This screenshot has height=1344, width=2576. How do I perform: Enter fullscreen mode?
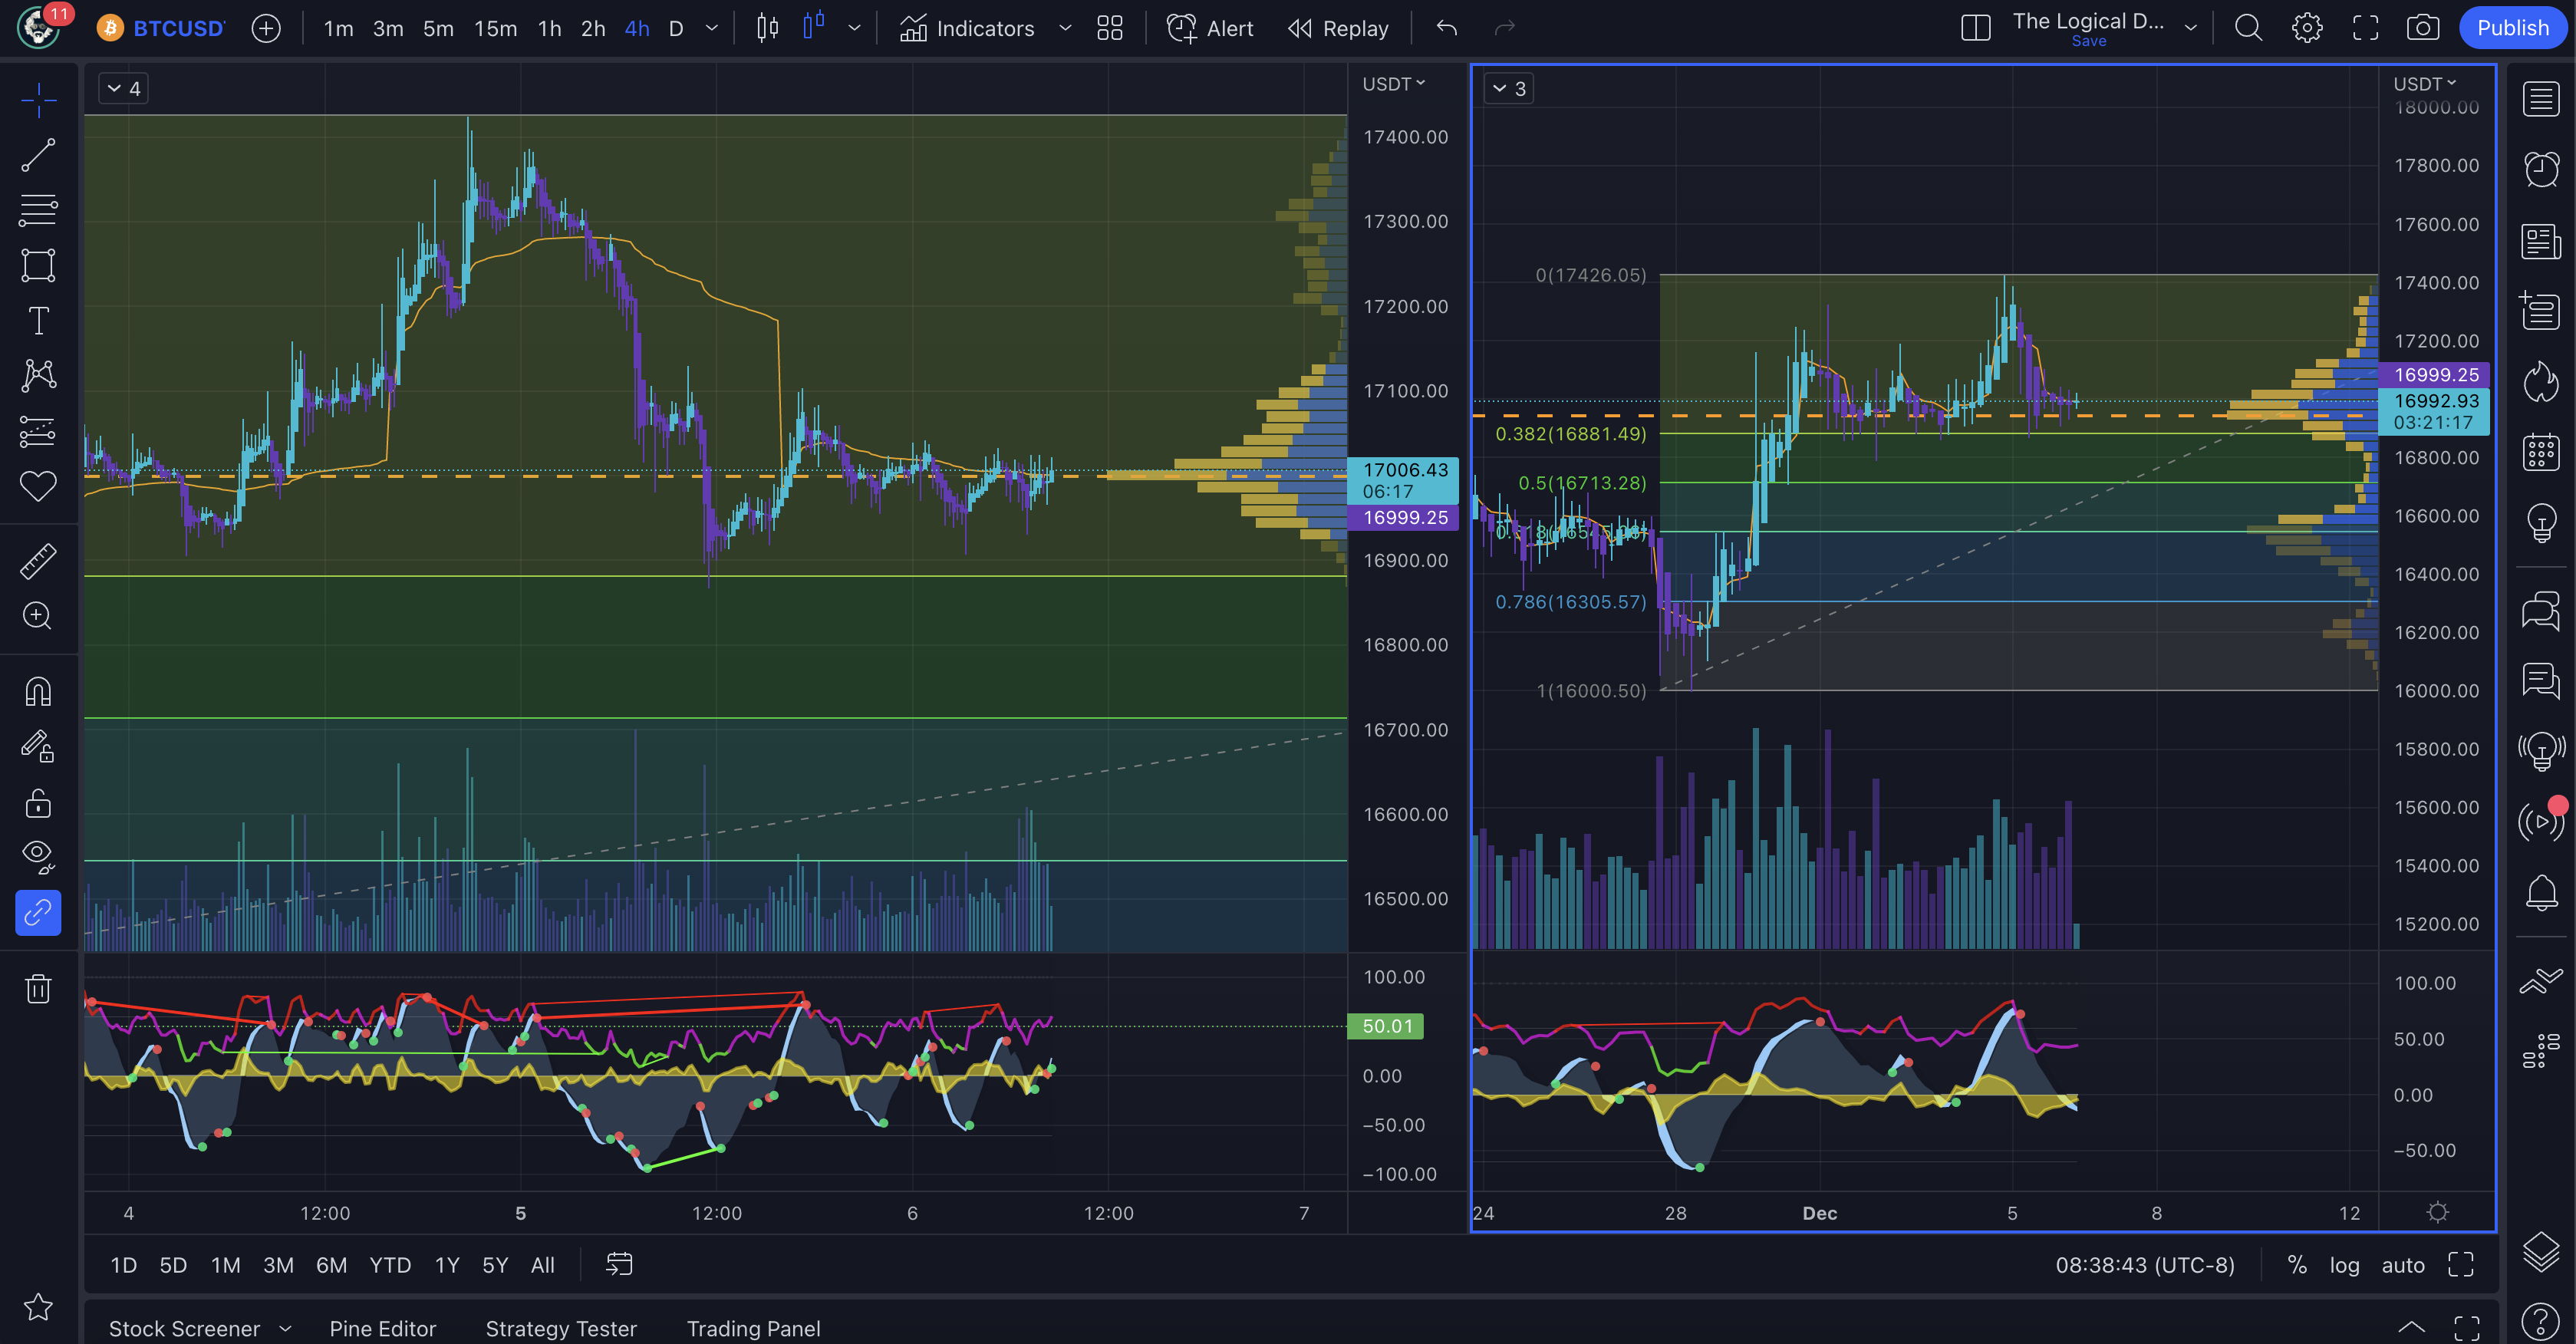pos(2365,28)
